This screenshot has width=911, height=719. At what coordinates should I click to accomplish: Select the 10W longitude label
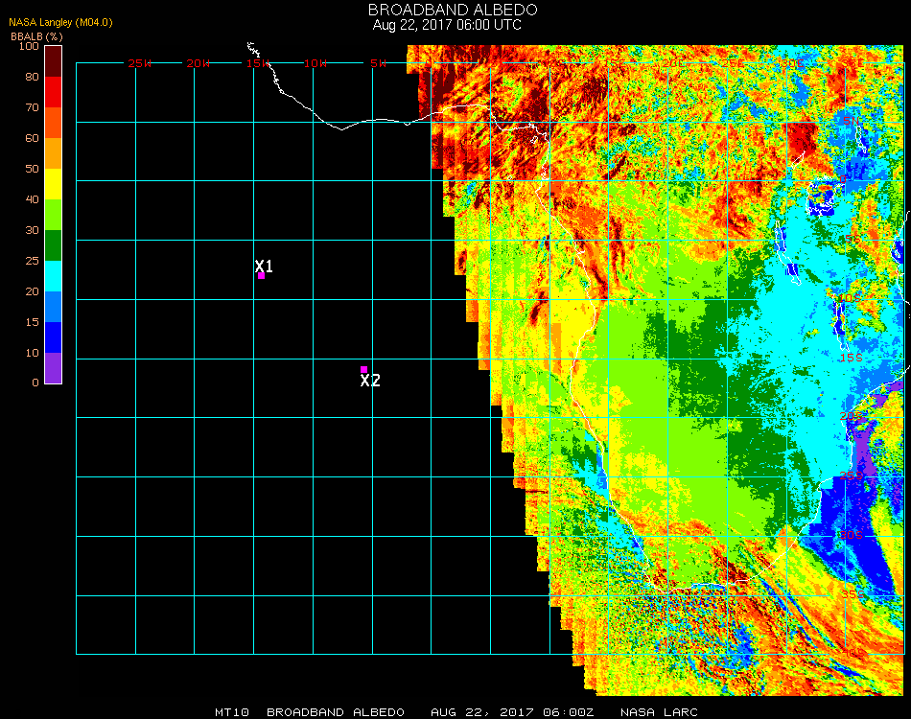315,63
